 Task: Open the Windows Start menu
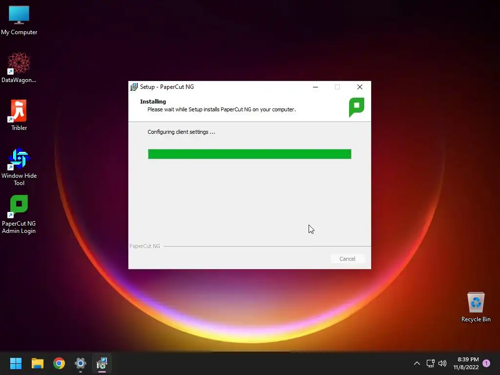pos(16,363)
